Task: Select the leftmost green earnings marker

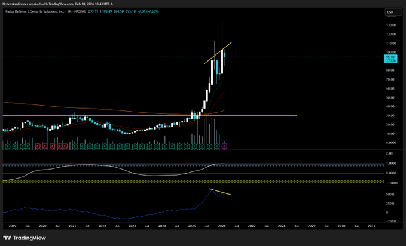Action: click(5, 146)
